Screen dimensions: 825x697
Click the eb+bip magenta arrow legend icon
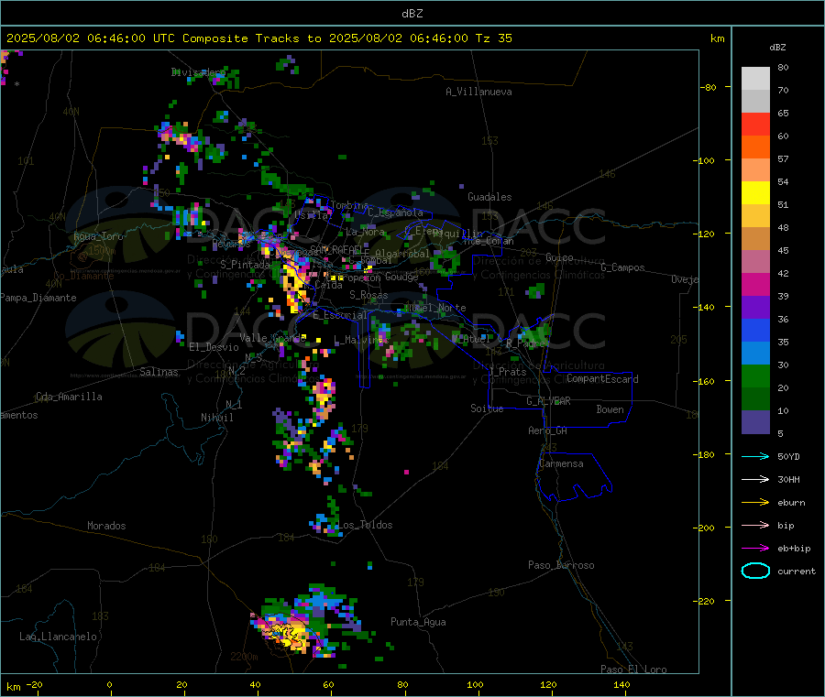(755, 549)
